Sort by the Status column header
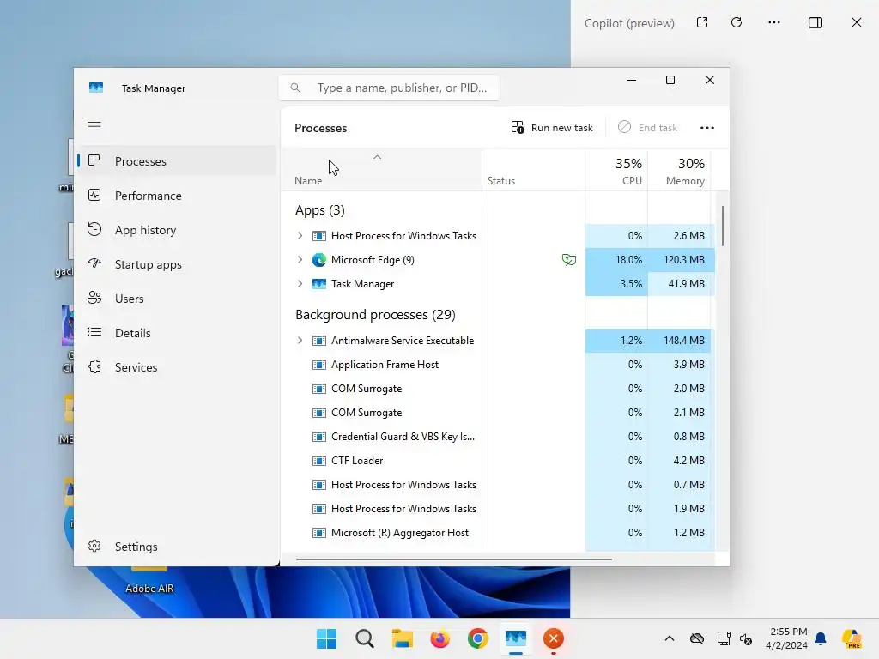Image resolution: width=879 pixels, height=659 pixels. coord(533,171)
